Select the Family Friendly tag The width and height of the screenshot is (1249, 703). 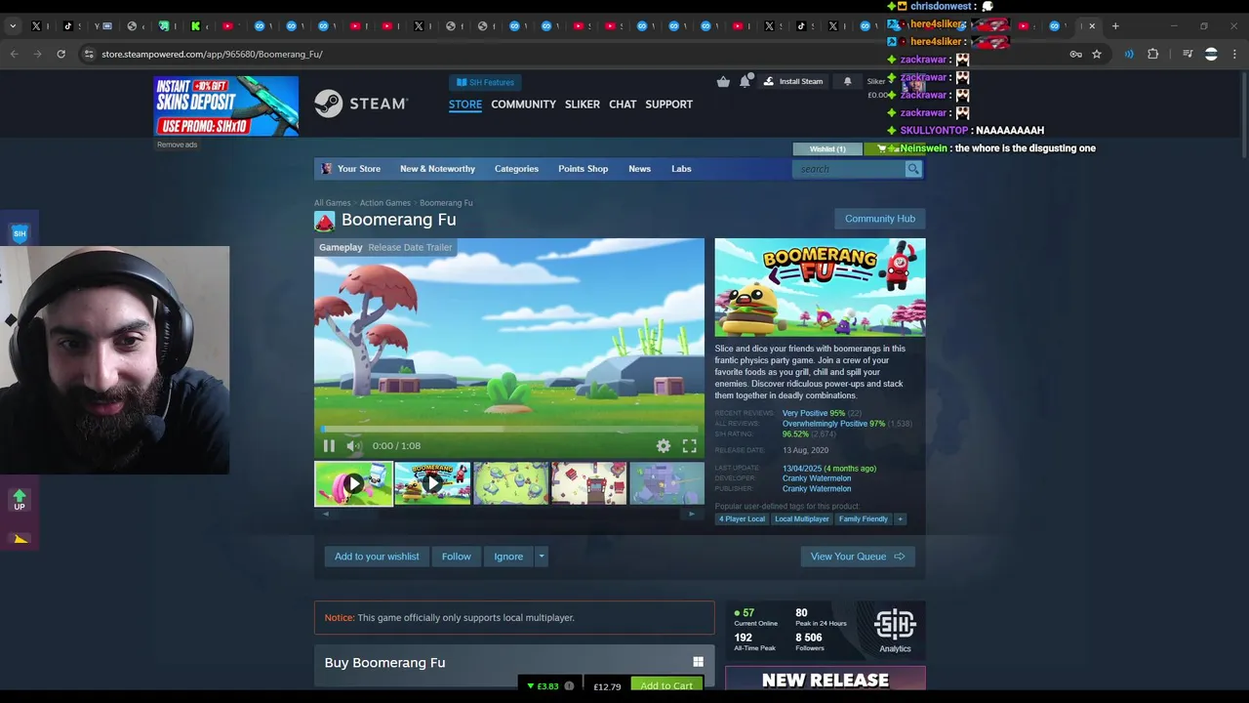click(864, 518)
